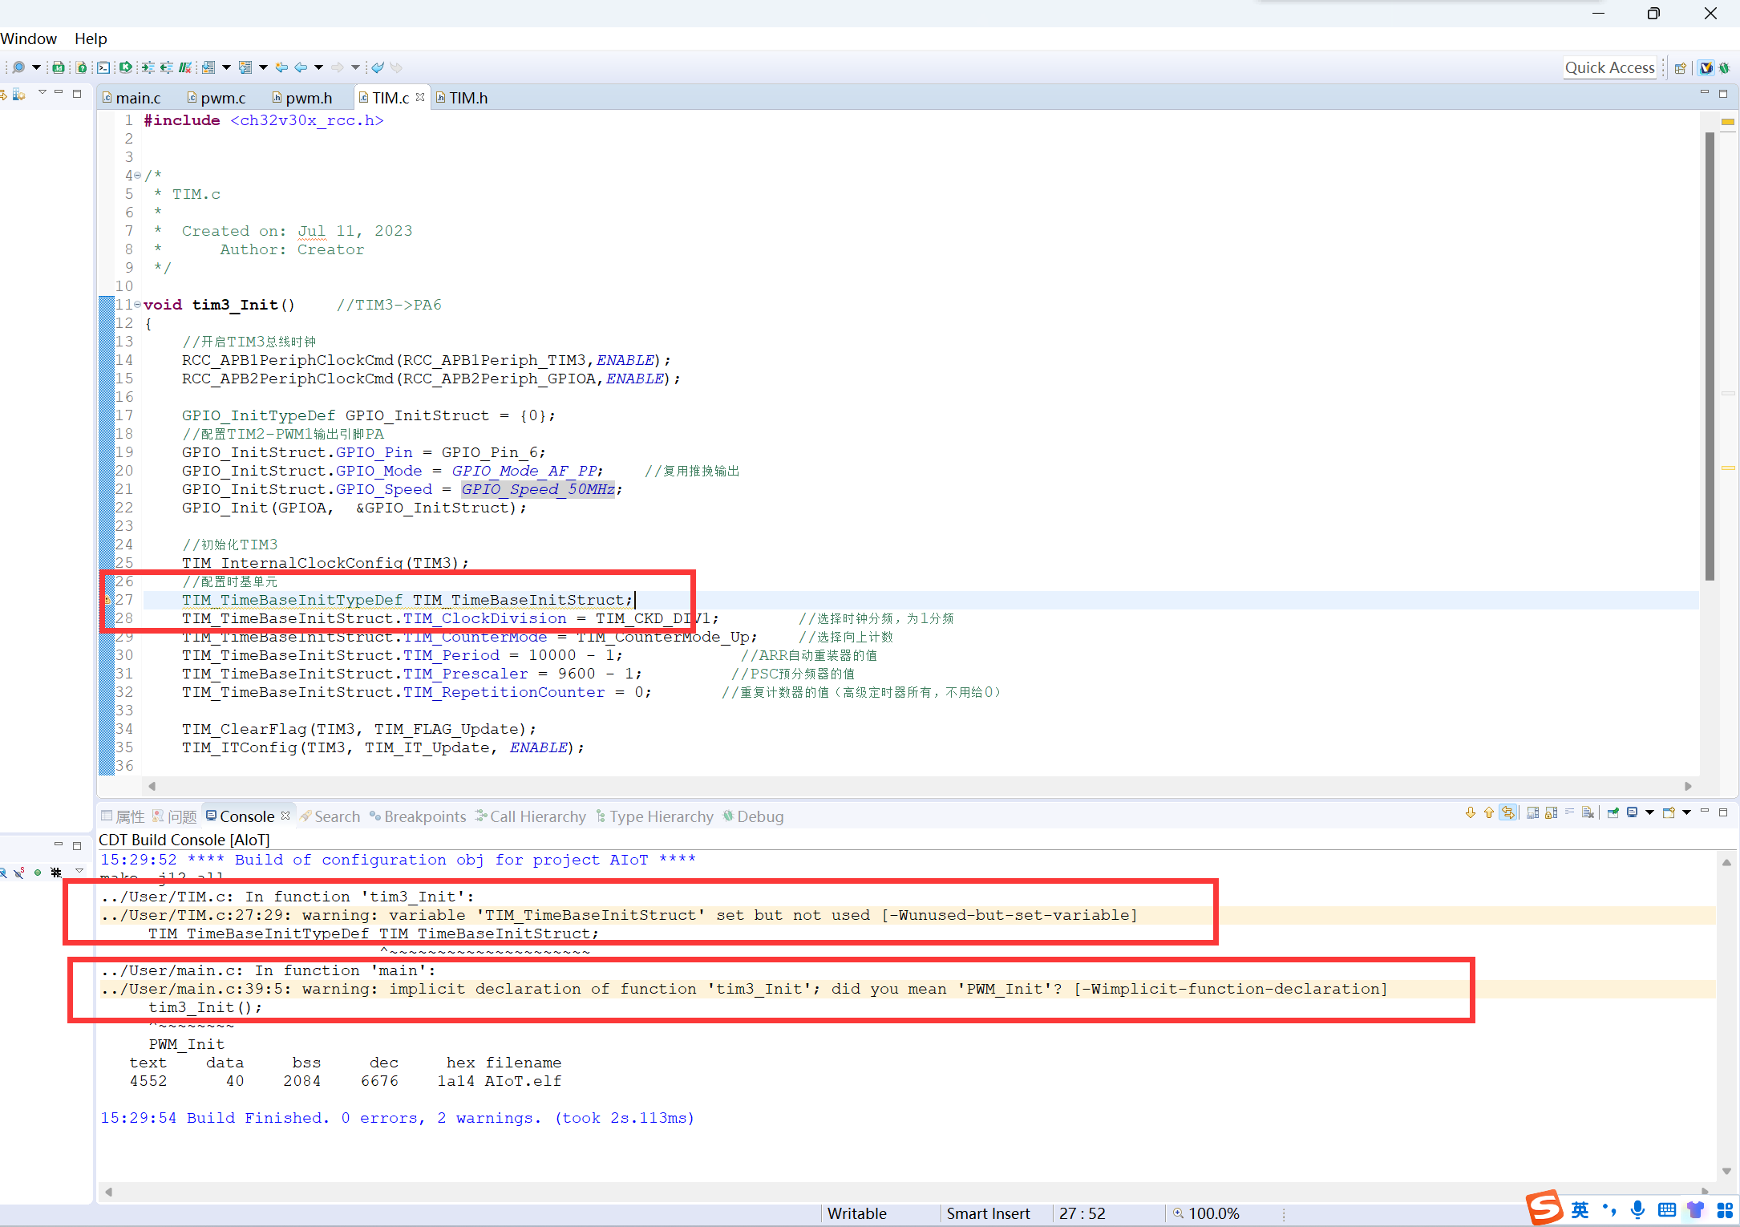Click the Open Perspective icon

tap(1680, 68)
